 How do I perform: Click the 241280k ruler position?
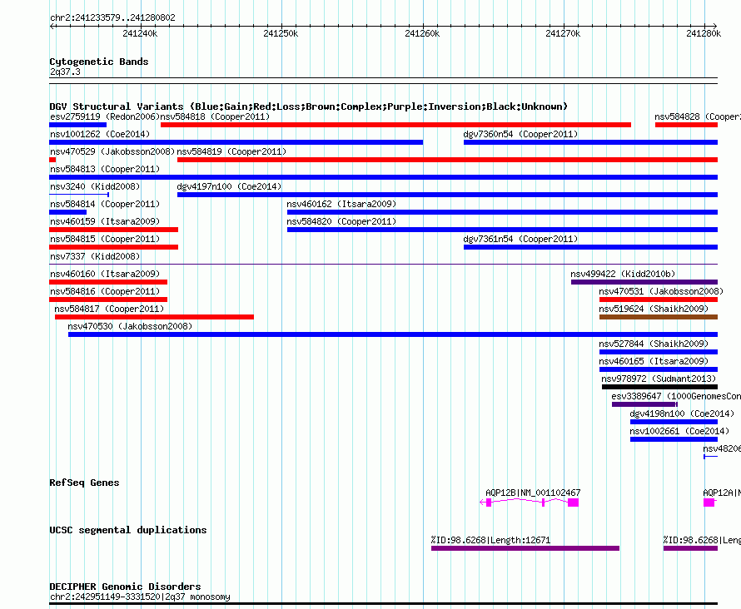point(704,34)
